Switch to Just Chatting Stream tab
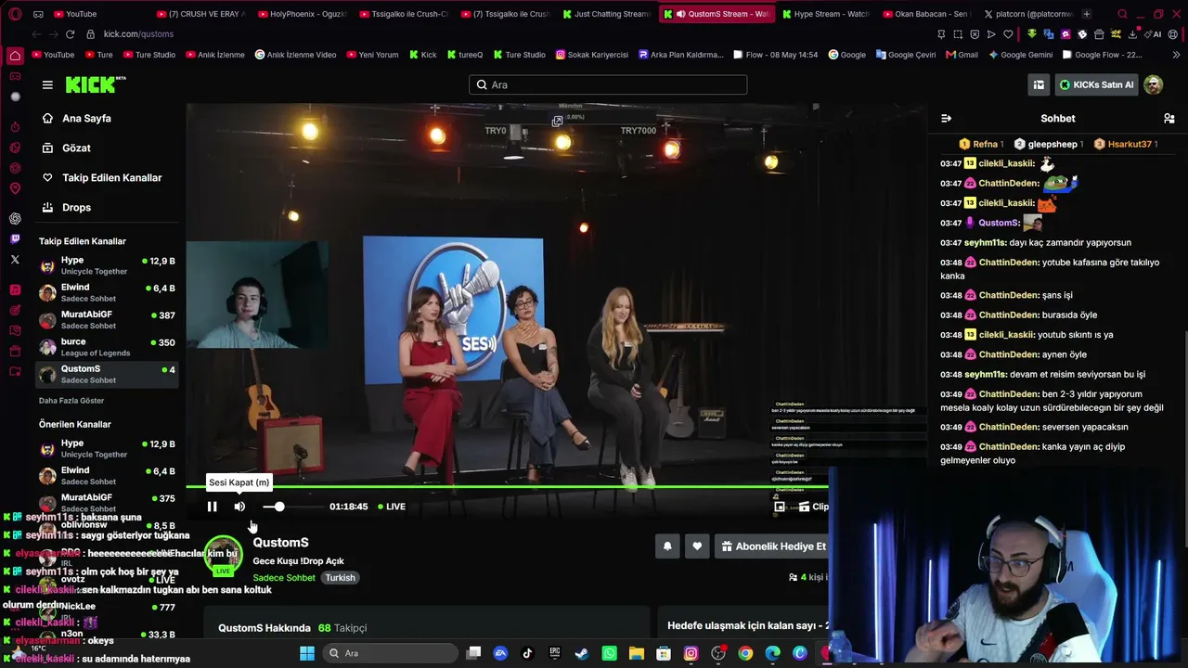Screen dimensions: 1188x668 [x=607, y=14]
